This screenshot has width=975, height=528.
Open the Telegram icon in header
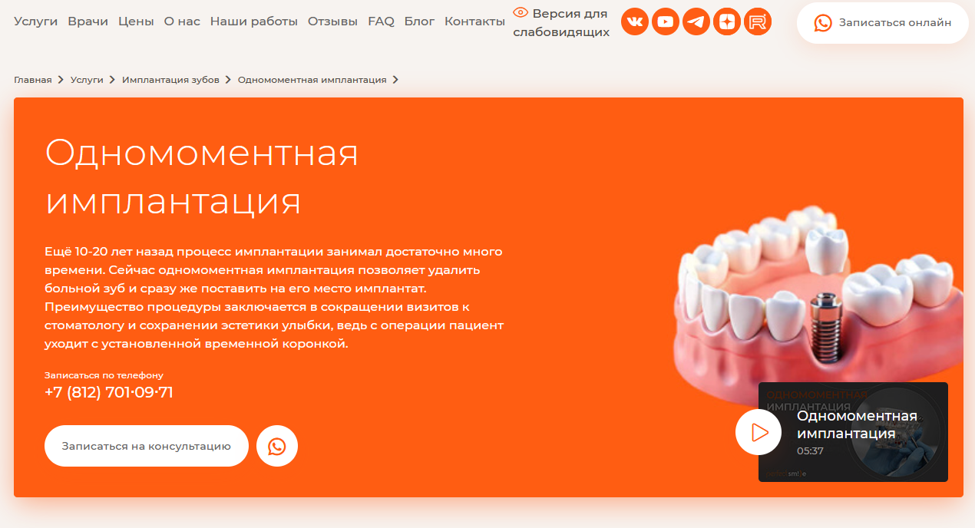coord(696,21)
